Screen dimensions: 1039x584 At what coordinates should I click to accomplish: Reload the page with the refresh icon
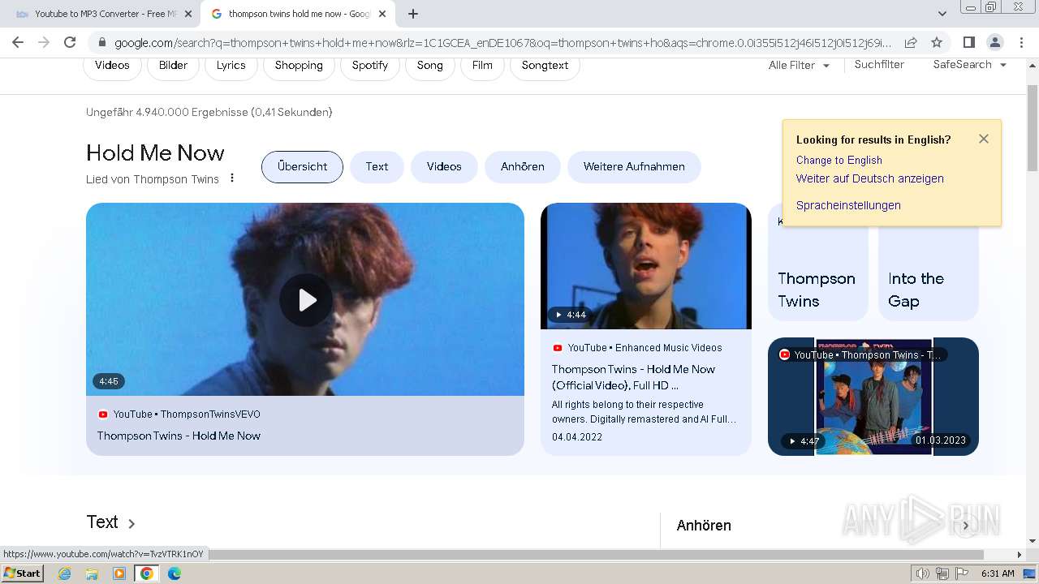pyautogui.click(x=70, y=42)
